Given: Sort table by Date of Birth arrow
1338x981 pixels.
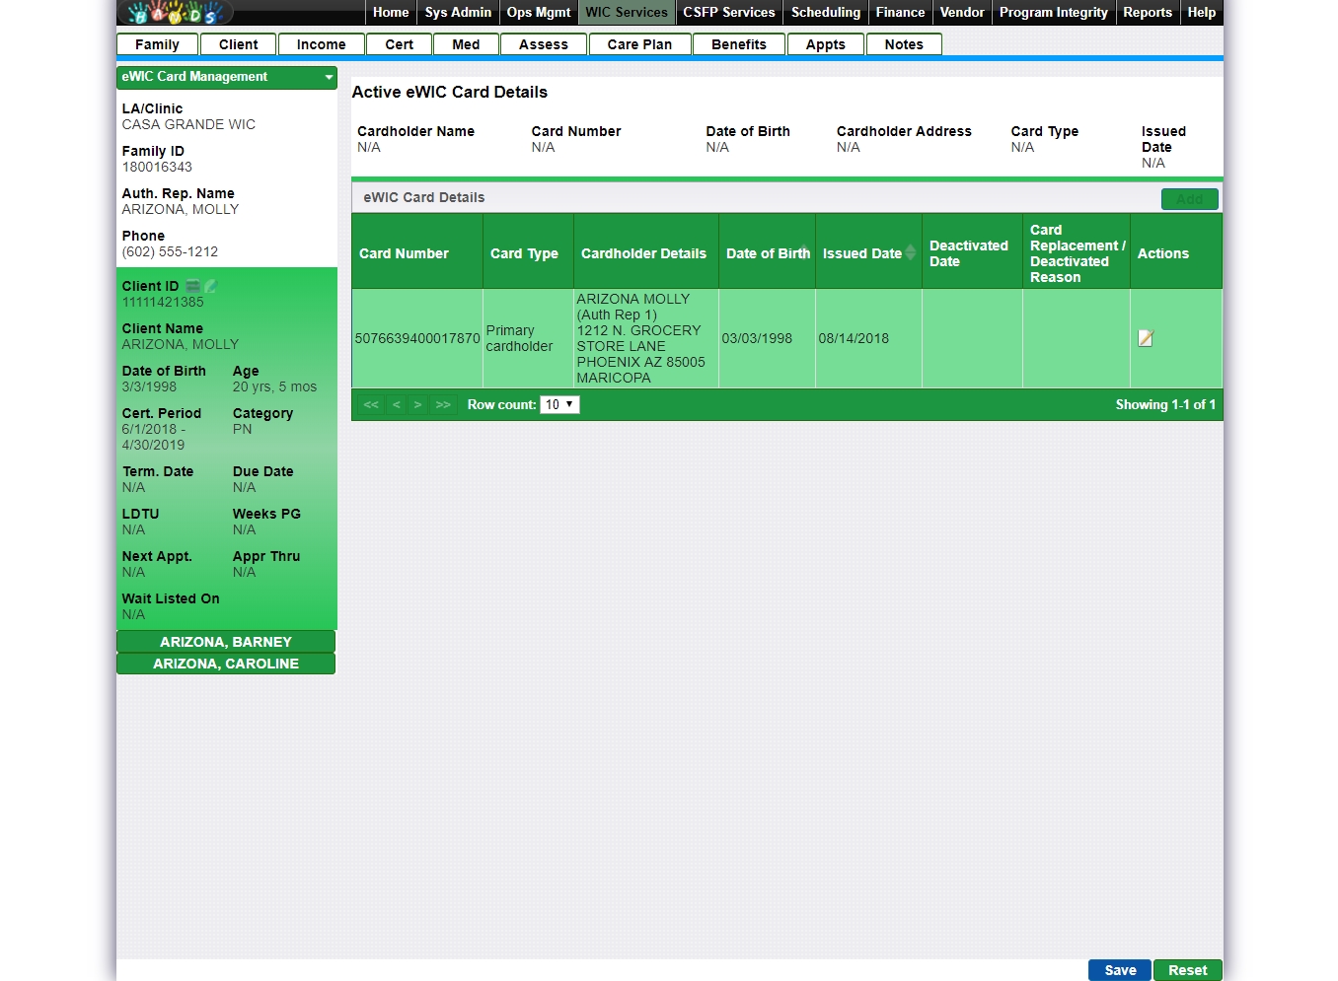Looking at the screenshot, I should [x=804, y=249].
